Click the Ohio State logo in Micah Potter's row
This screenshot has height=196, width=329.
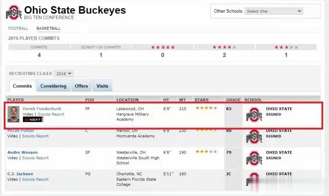254,136
